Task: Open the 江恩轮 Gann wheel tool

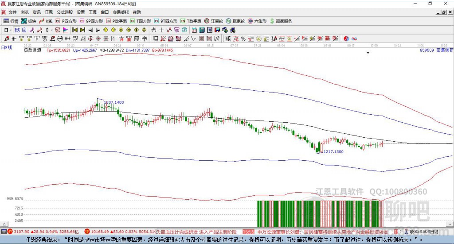Action: 215,21
